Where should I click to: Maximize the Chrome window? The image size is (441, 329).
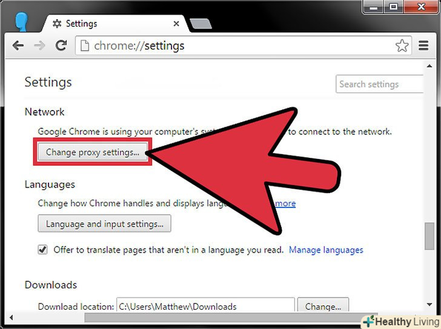[x=393, y=7]
